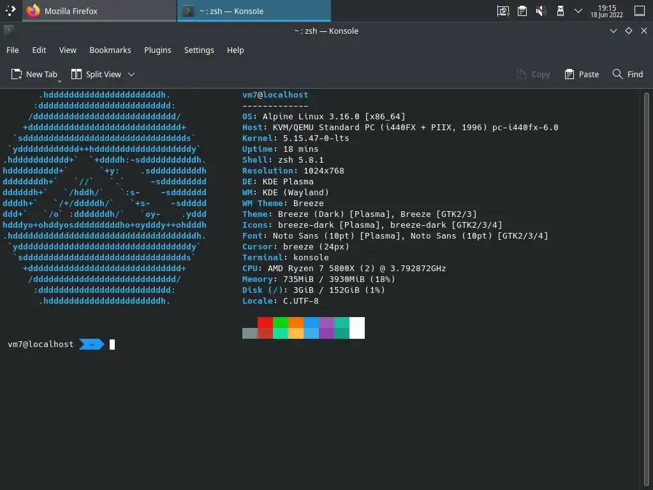Image resolution: width=653 pixels, height=490 pixels.
Task: Click the New Tab toolbar button
Action: click(34, 74)
